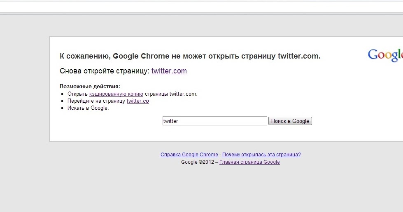Click the "Искать в Google:" list item text
Image resolution: width=403 pixels, height=212 pixels.
[88, 108]
